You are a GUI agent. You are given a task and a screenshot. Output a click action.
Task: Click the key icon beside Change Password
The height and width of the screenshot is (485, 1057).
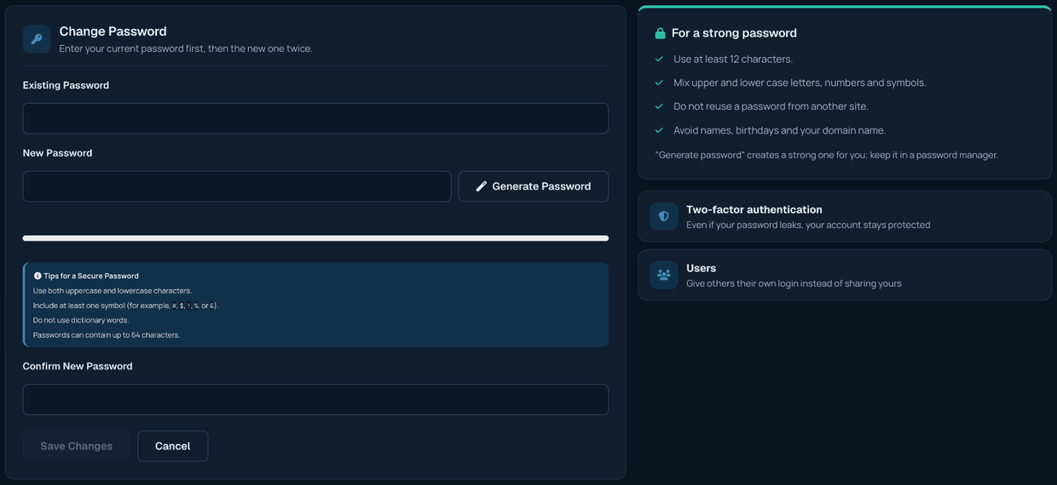click(x=37, y=39)
